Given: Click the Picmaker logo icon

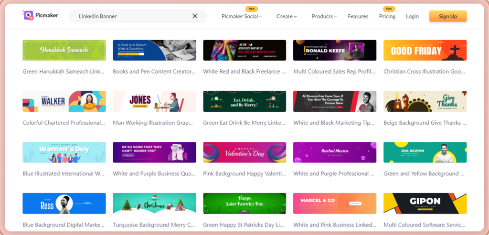Looking at the screenshot, I should pos(28,16).
